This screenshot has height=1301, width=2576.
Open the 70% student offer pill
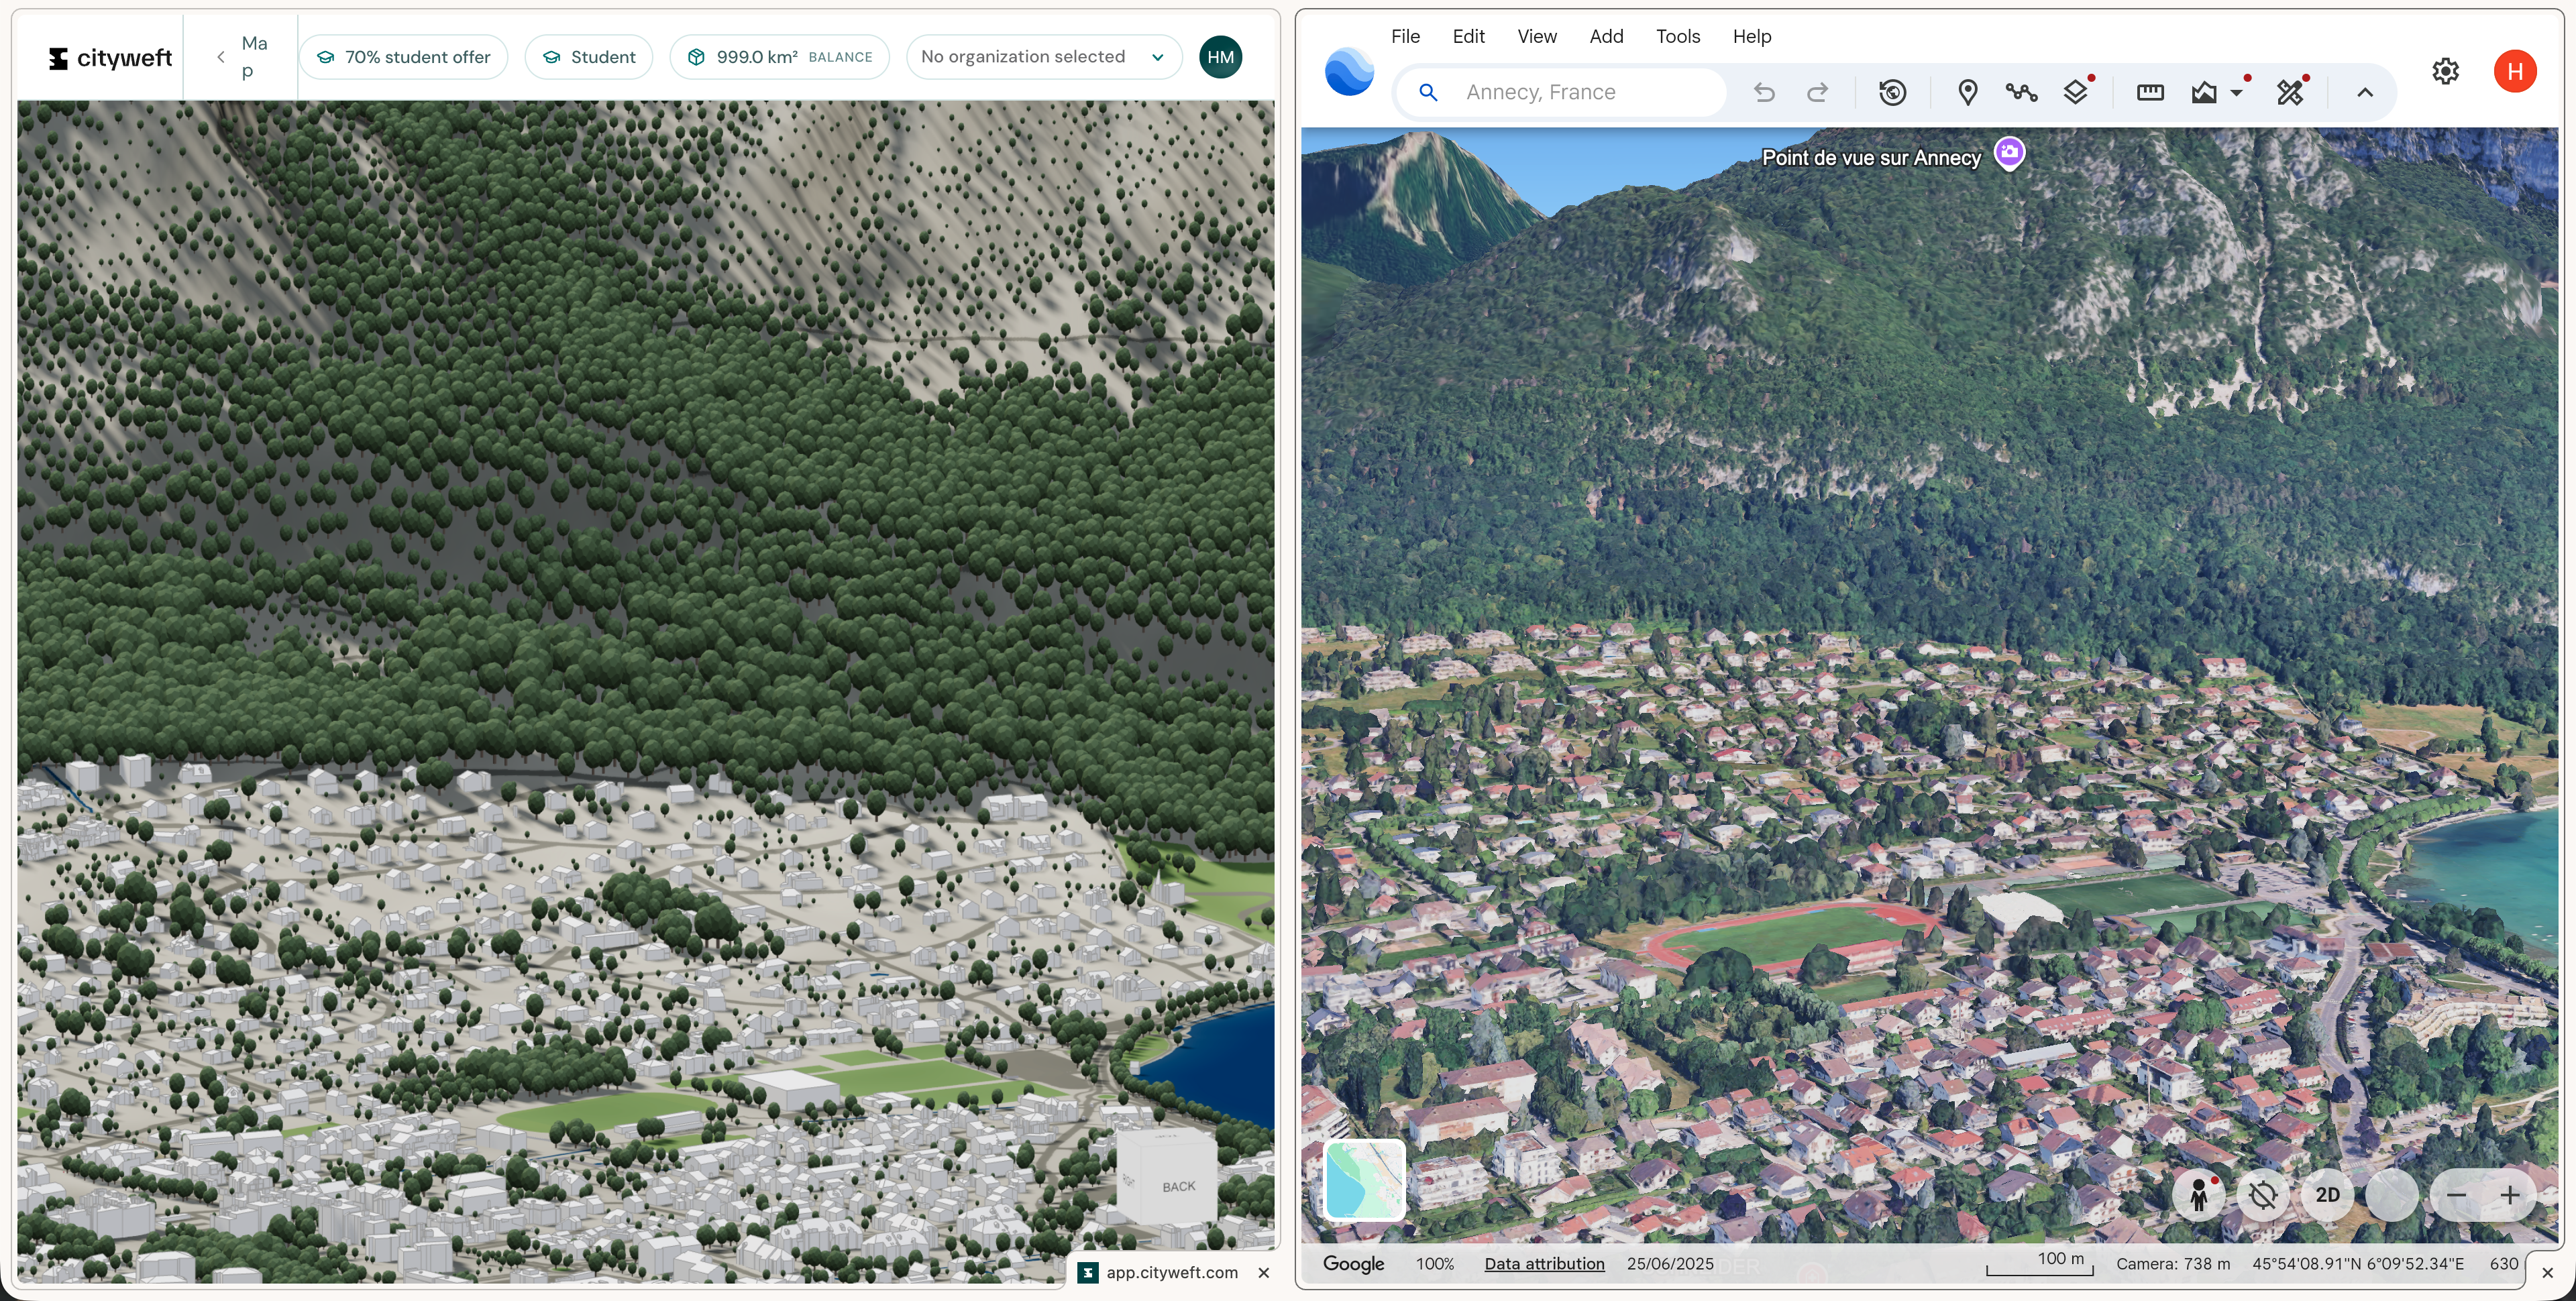403,57
